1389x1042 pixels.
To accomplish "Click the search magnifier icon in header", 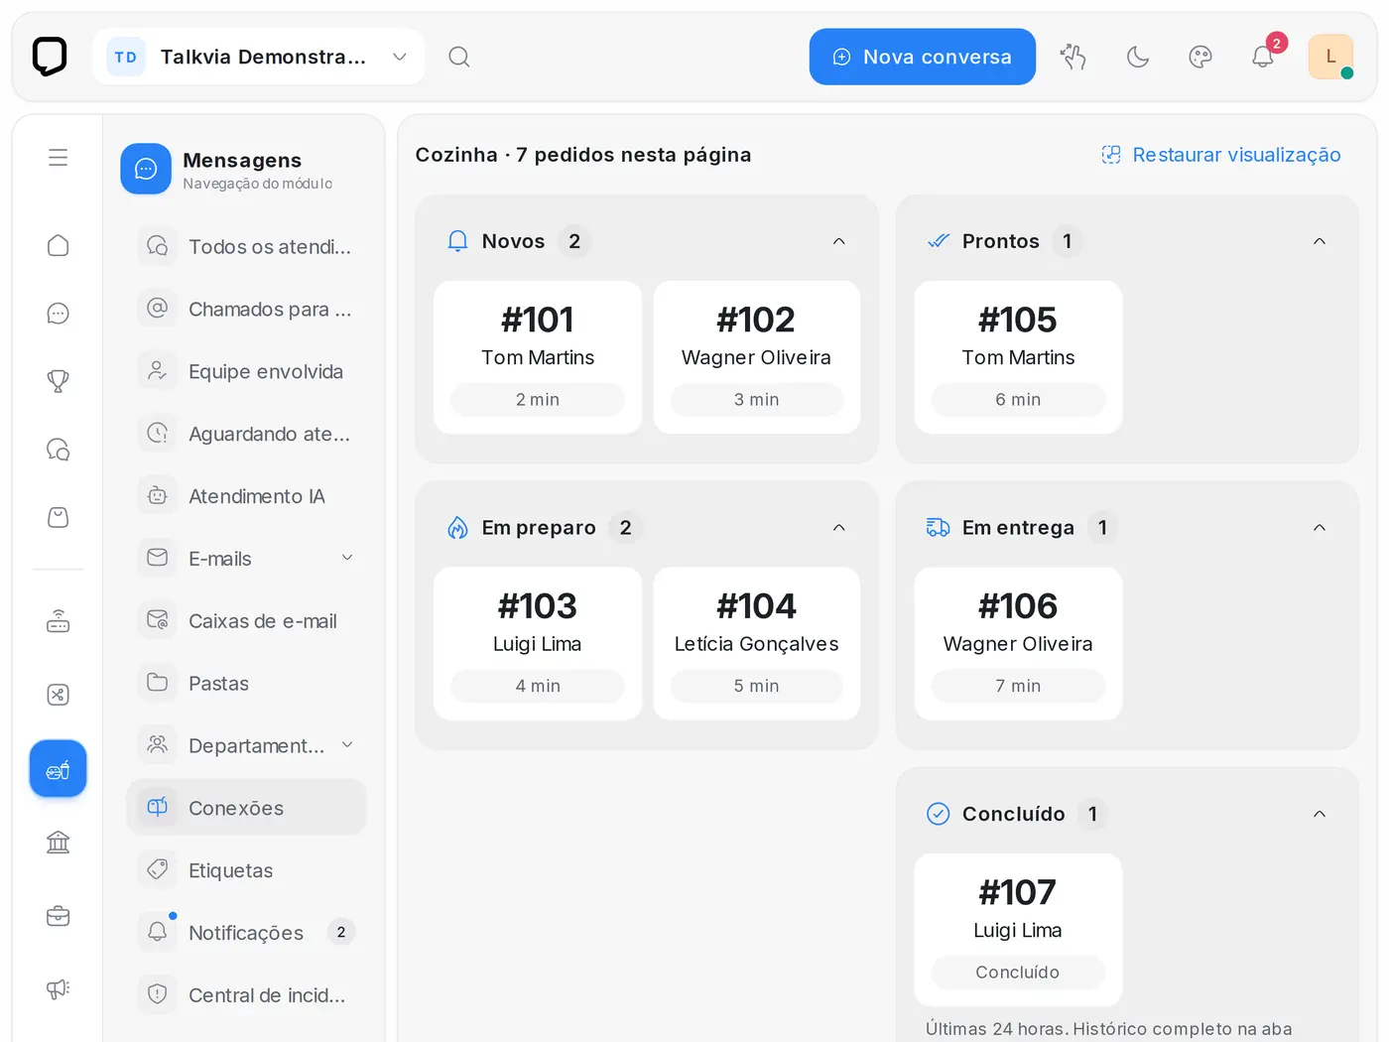I will tap(458, 57).
